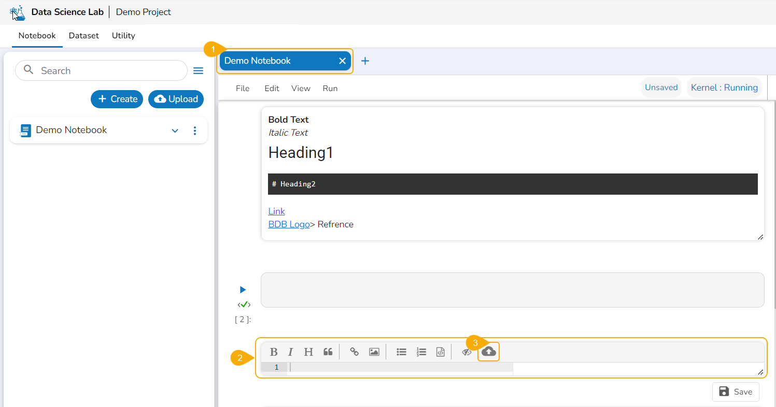The image size is (776, 407).
Task: Click the Bold Text line in markdown output
Action: tap(288, 120)
